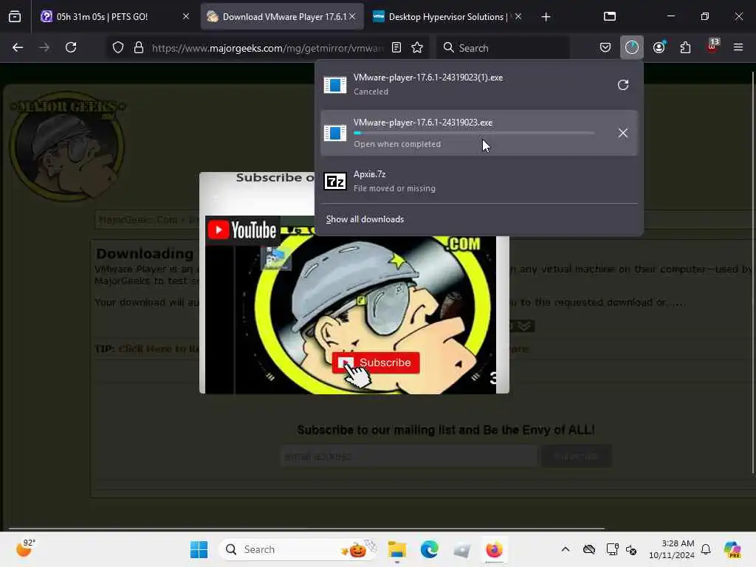The width and height of the screenshot is (756, 567).
Task: Save page to Pocket
Action: pos(605,47)
